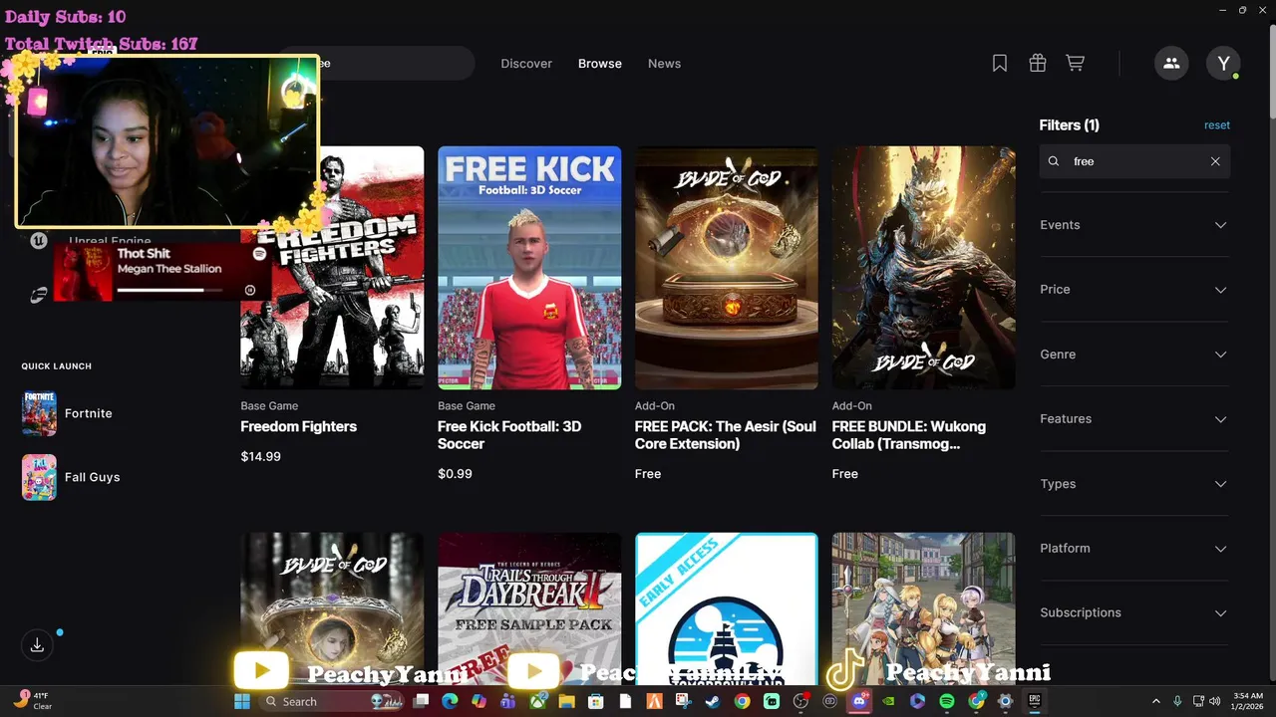1276x717 pixels.
Task: Open FREE BUNDLE: Wukong Collab add-on
Action: coord(909,435)
